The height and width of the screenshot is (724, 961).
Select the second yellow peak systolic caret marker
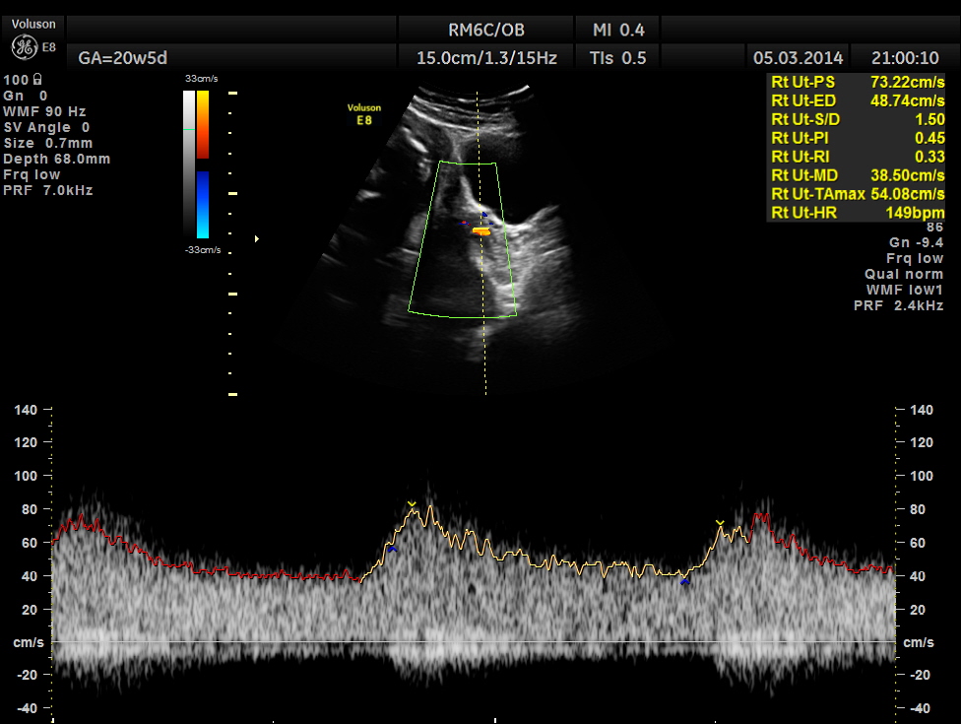click(x=720, y=522)
